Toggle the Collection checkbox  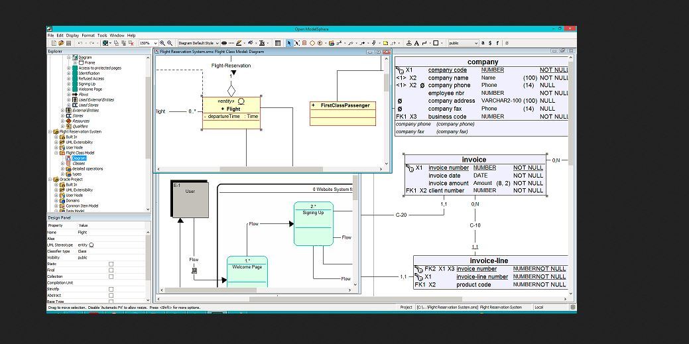(x=111, y=276)
